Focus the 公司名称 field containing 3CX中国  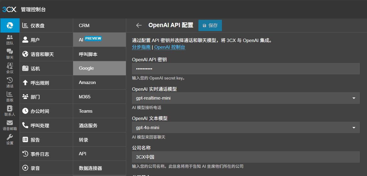pyautogui.click(x=246, y=157)
